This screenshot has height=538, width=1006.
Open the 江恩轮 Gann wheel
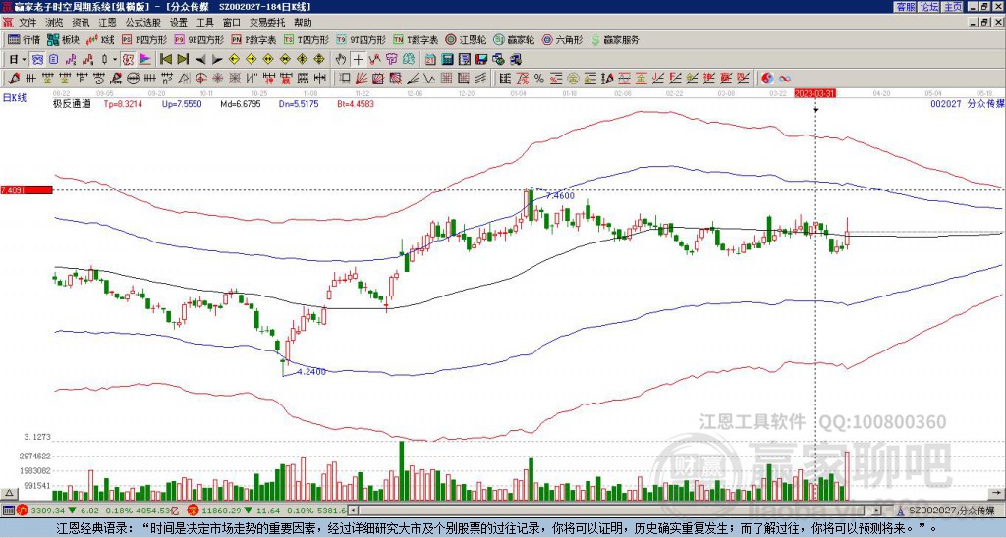[466, 39]
